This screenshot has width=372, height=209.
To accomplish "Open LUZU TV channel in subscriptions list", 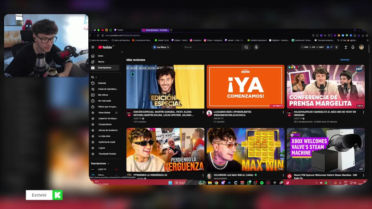I will click(105, 169).
